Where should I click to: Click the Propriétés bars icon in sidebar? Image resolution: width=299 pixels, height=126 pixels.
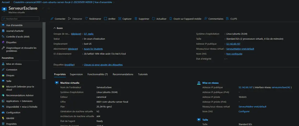pyautogui.click(x=3, y=124)
